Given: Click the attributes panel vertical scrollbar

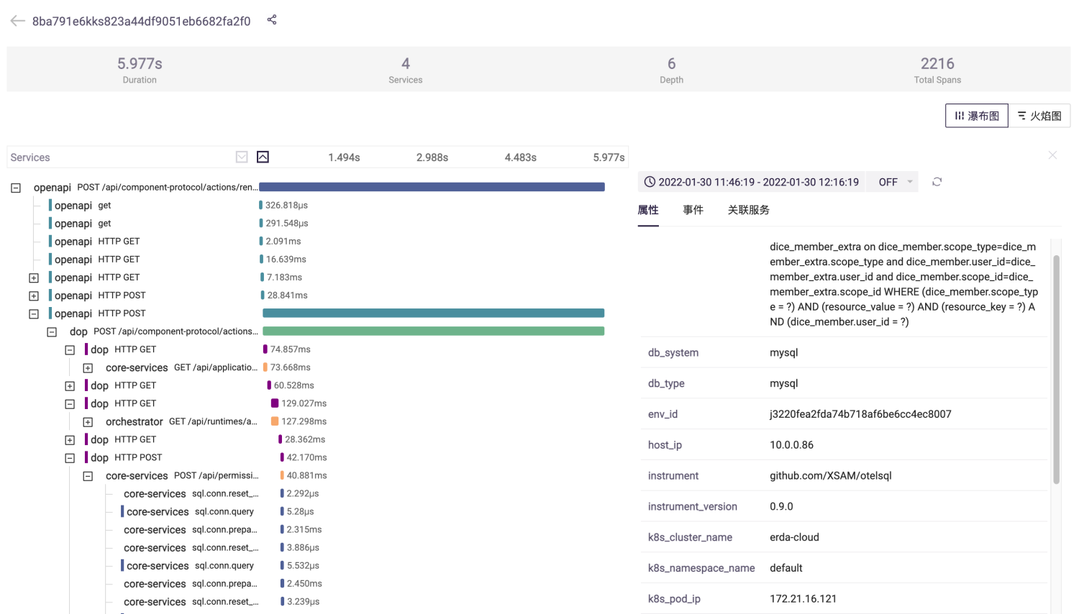Looking at the screenshot, I should [1056, 370].
